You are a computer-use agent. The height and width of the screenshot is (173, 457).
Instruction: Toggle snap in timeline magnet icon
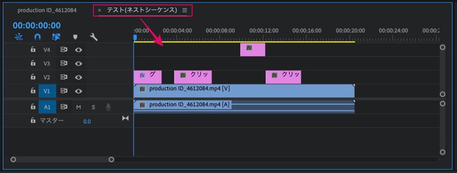point(38,37)
